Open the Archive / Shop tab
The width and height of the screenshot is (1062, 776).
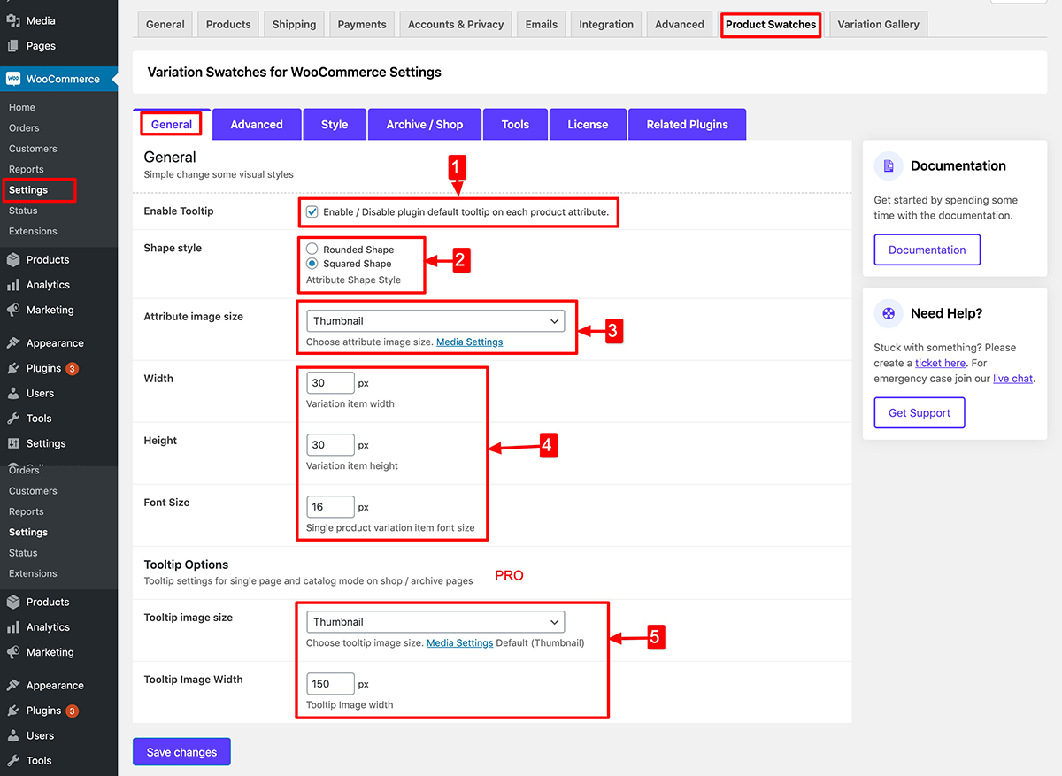coord(425,125)
